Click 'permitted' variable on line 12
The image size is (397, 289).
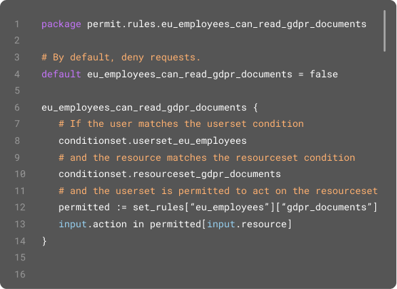tap(84, 208)
